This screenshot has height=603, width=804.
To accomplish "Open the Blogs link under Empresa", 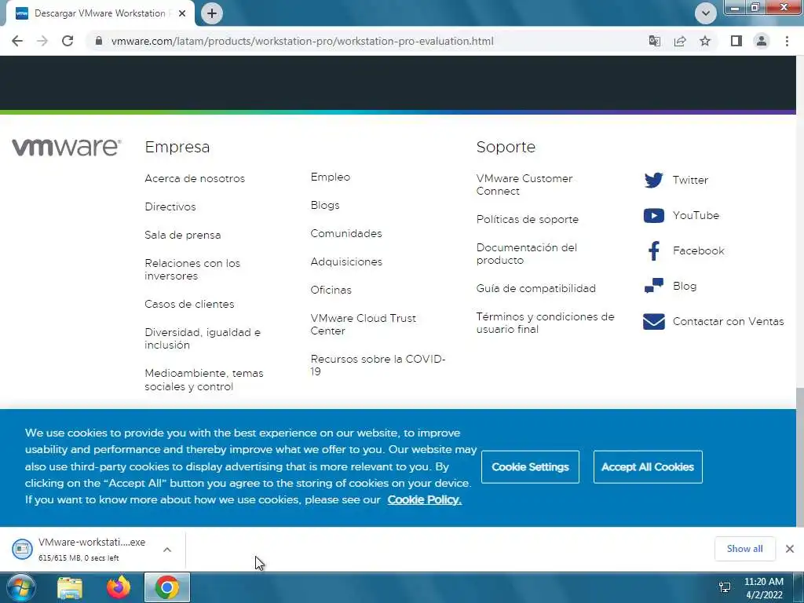I will click(x=325, y=205).
